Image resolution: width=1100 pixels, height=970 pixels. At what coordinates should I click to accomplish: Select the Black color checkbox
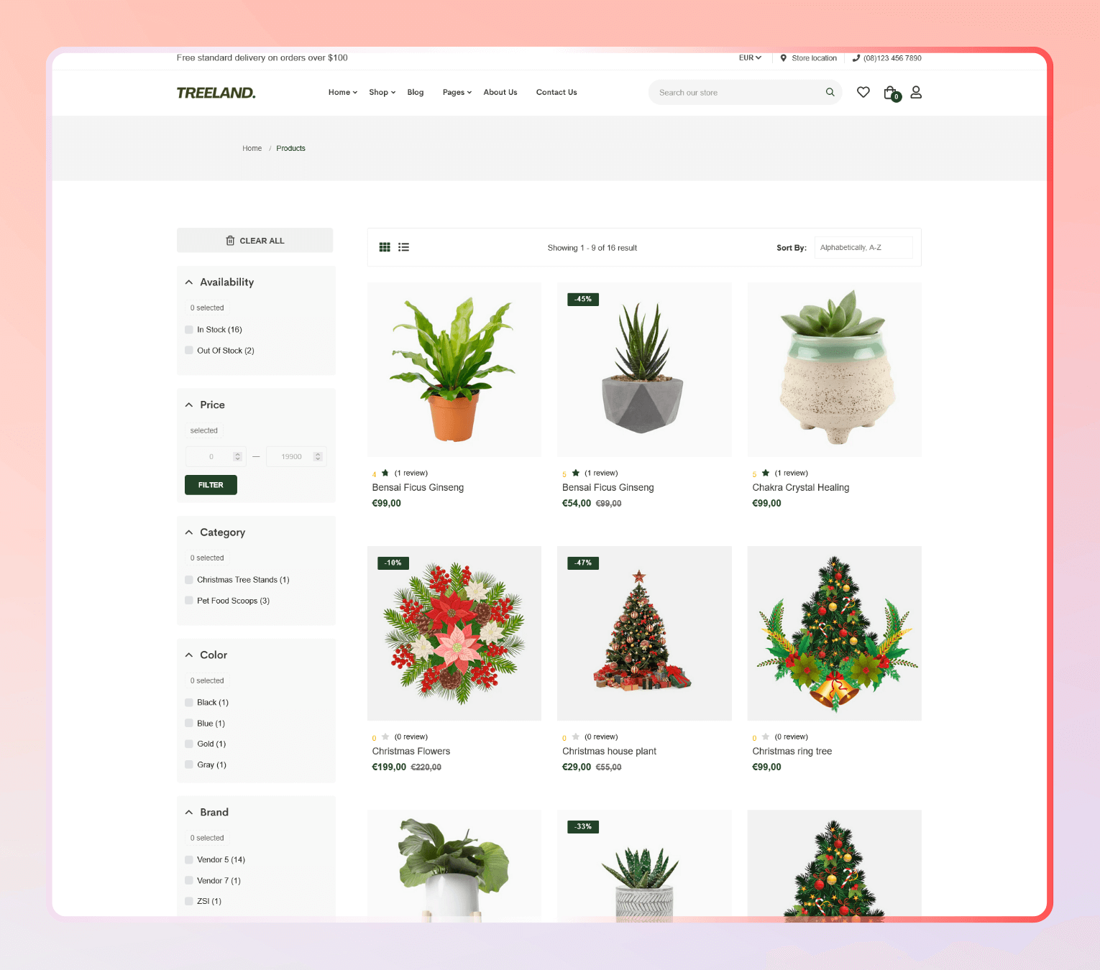coord(189,703)
